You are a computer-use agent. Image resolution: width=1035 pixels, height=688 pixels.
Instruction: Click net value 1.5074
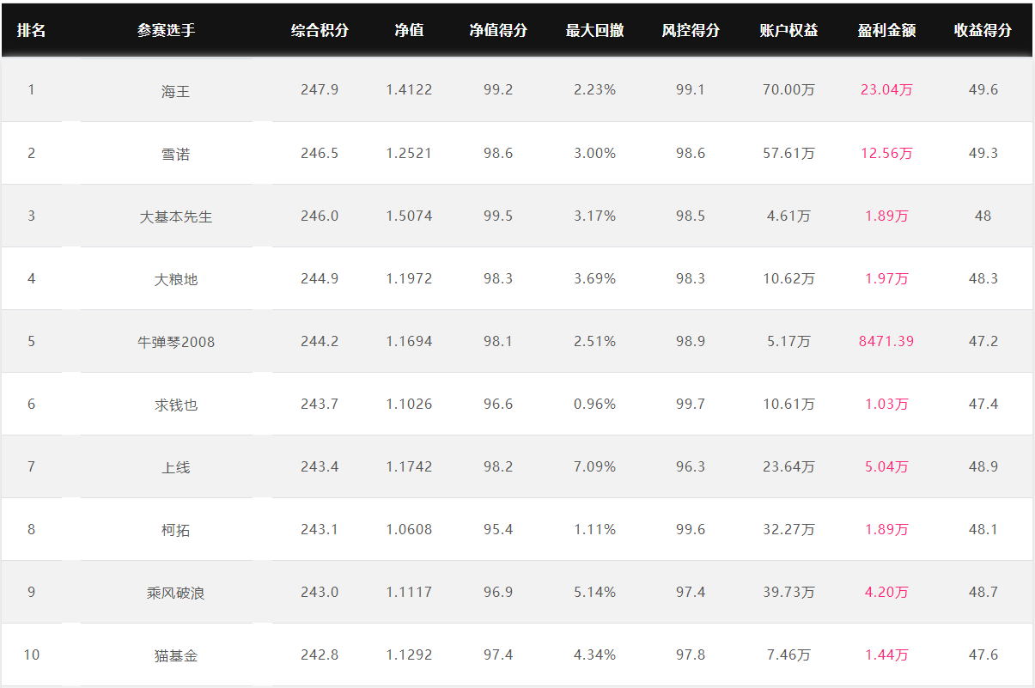click(409, 216)
